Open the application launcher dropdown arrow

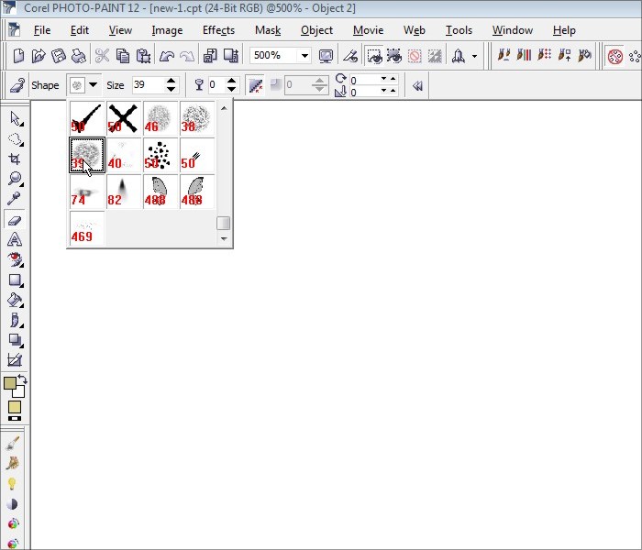[x=474, y=56]
